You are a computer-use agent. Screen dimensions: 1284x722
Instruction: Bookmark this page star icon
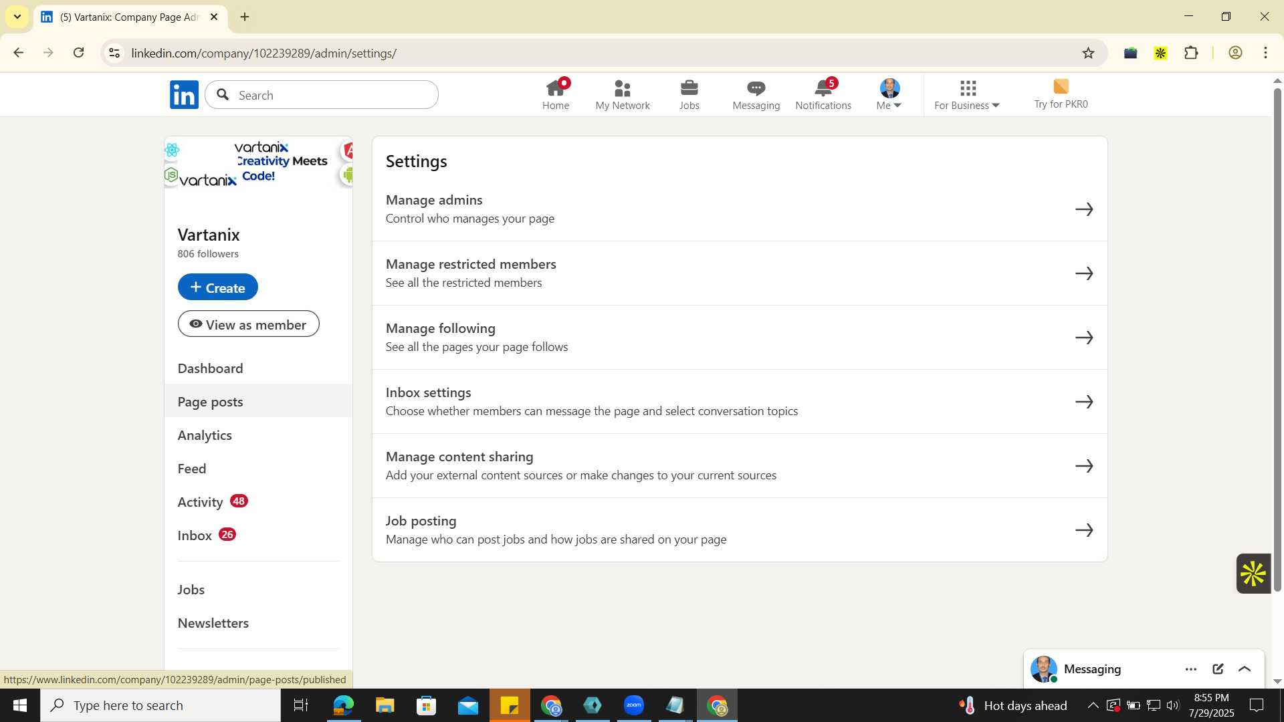click(1088, 53)
